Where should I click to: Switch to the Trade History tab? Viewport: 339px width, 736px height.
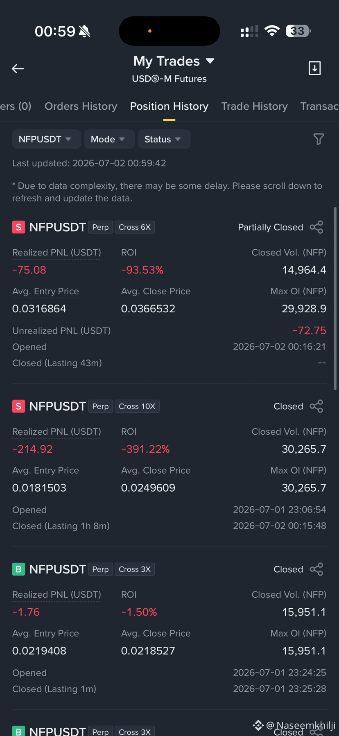coord(254,106)
